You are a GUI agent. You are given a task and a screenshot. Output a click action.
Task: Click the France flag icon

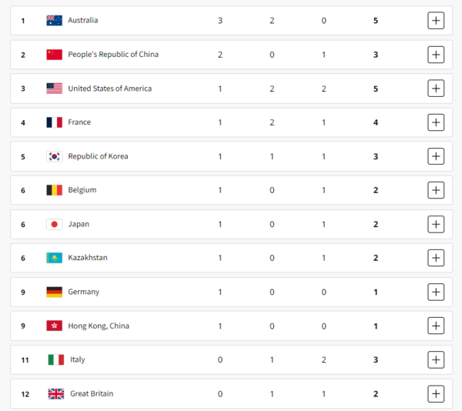pos(54,122)
